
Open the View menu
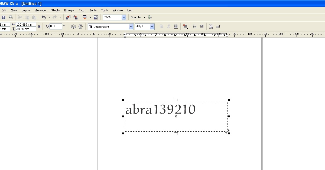14,10
